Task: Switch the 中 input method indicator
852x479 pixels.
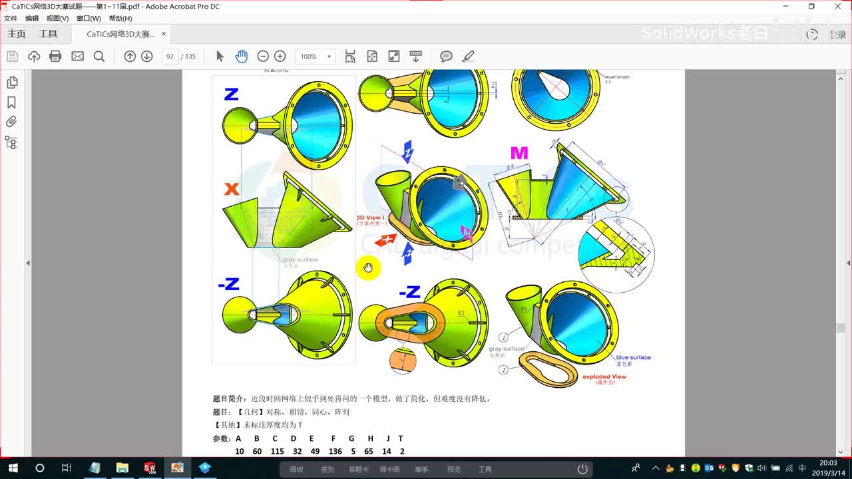Action: pyautogui.click(x=802, y=468)
